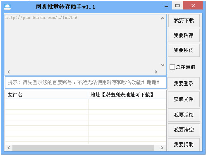Click the up arrow of the text area scrollbar
The width and height of the screenshot is (206, 155).
163,18
